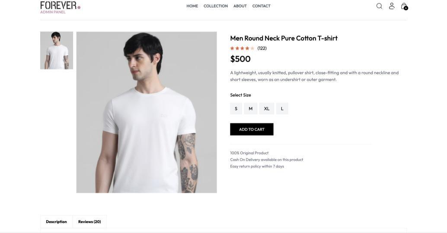
Task: Select size M
Action: 251,109
